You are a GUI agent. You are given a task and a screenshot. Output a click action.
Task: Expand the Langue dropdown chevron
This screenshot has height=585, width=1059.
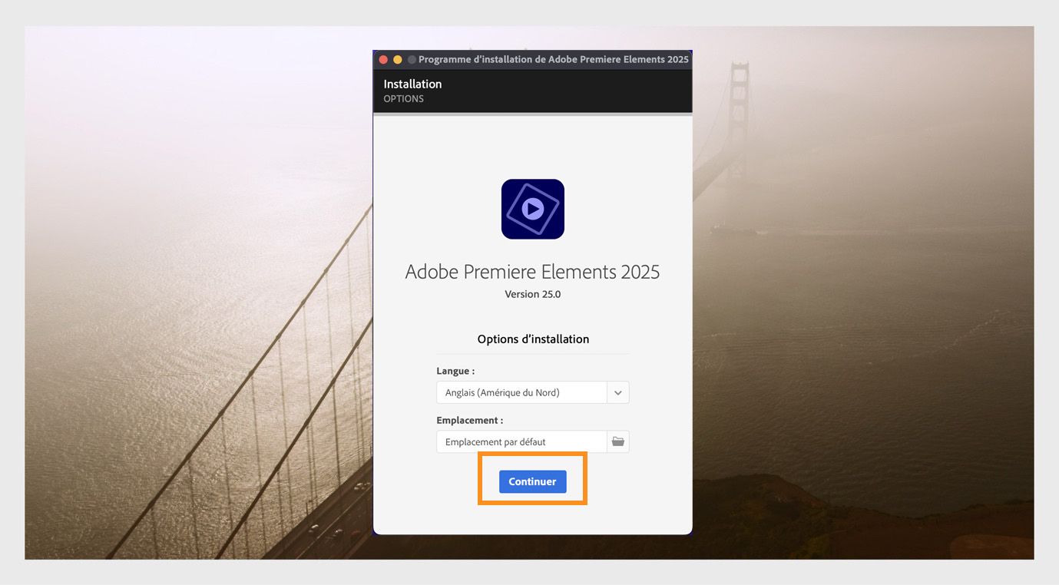[x=618, y=392]
